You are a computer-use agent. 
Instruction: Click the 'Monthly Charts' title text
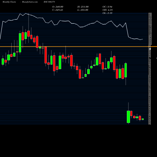tap(9, 2)
